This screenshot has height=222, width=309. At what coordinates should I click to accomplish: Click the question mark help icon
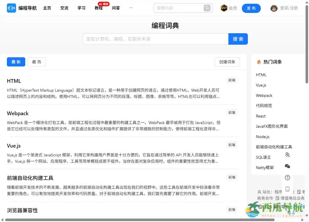pos(287,177)
